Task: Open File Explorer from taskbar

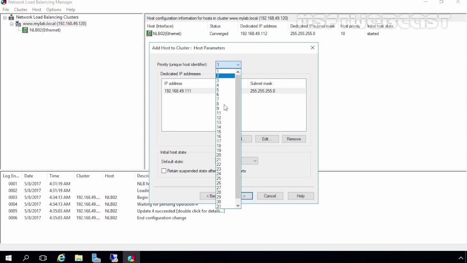Action: click(x=78, y=258)
